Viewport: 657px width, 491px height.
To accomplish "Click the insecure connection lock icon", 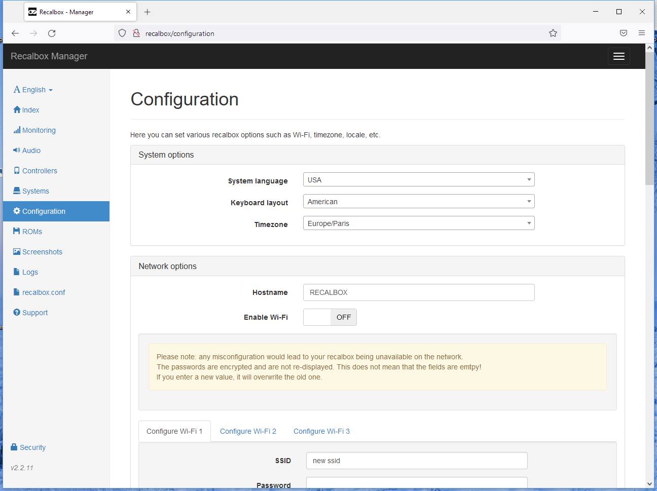I will (x=136, y=33).
